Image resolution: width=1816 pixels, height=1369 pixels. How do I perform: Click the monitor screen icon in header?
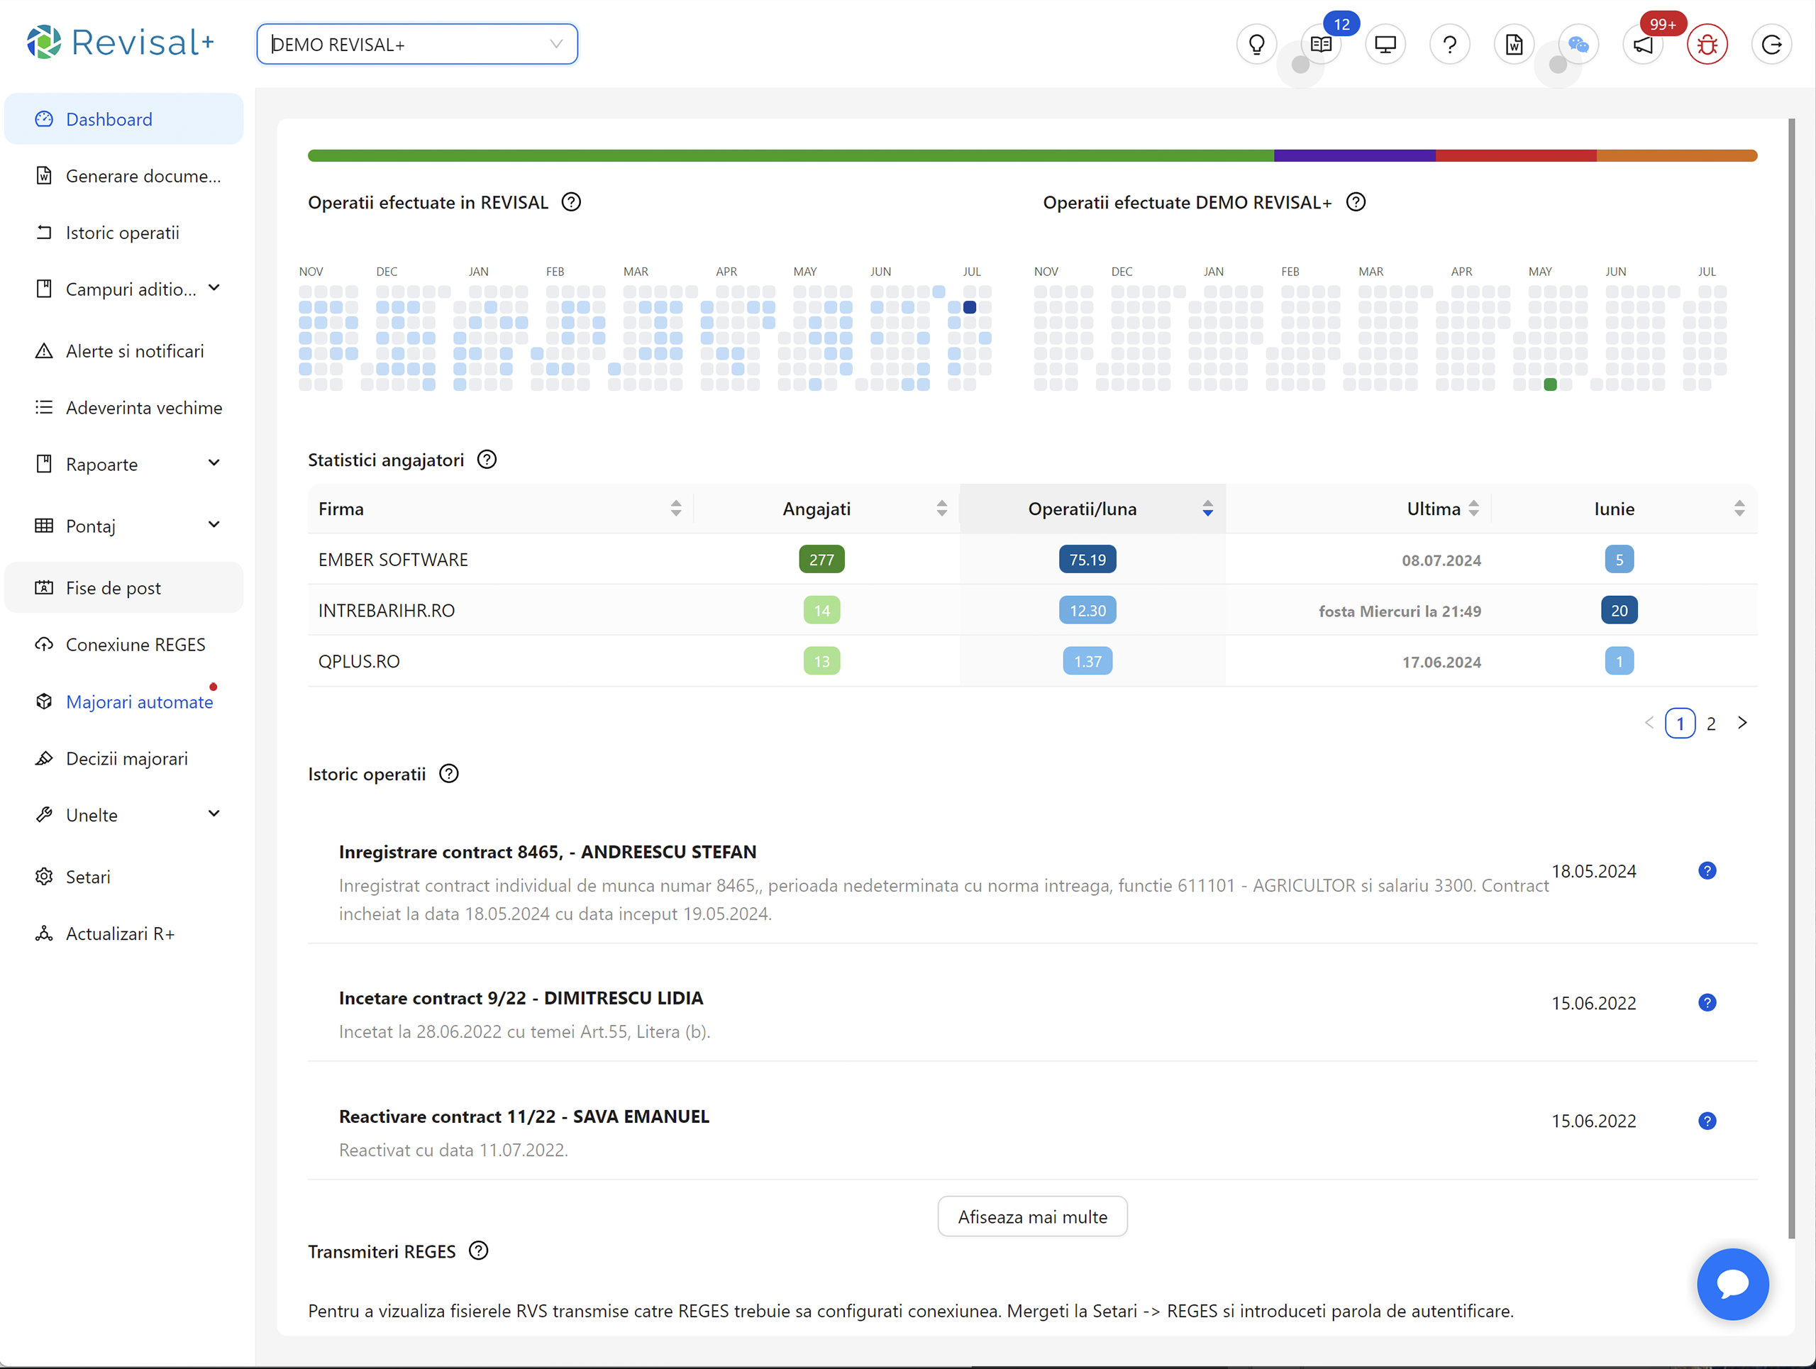tap(1385, 44)
